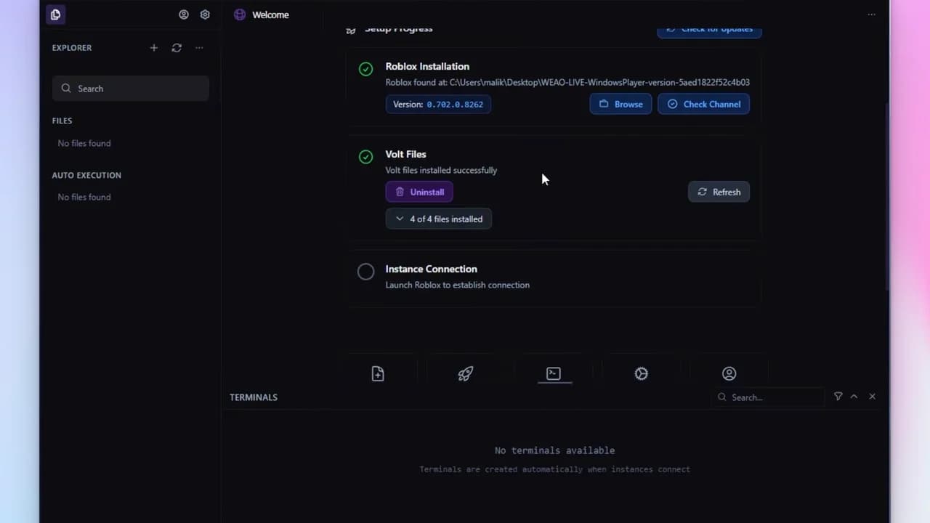Add a new file in Explorer
The width and height of the screenshot is (930, 523).
[153, 48]
